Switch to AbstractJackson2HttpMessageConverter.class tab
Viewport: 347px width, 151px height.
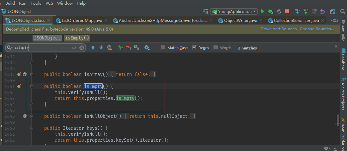(x=163, y=21)
